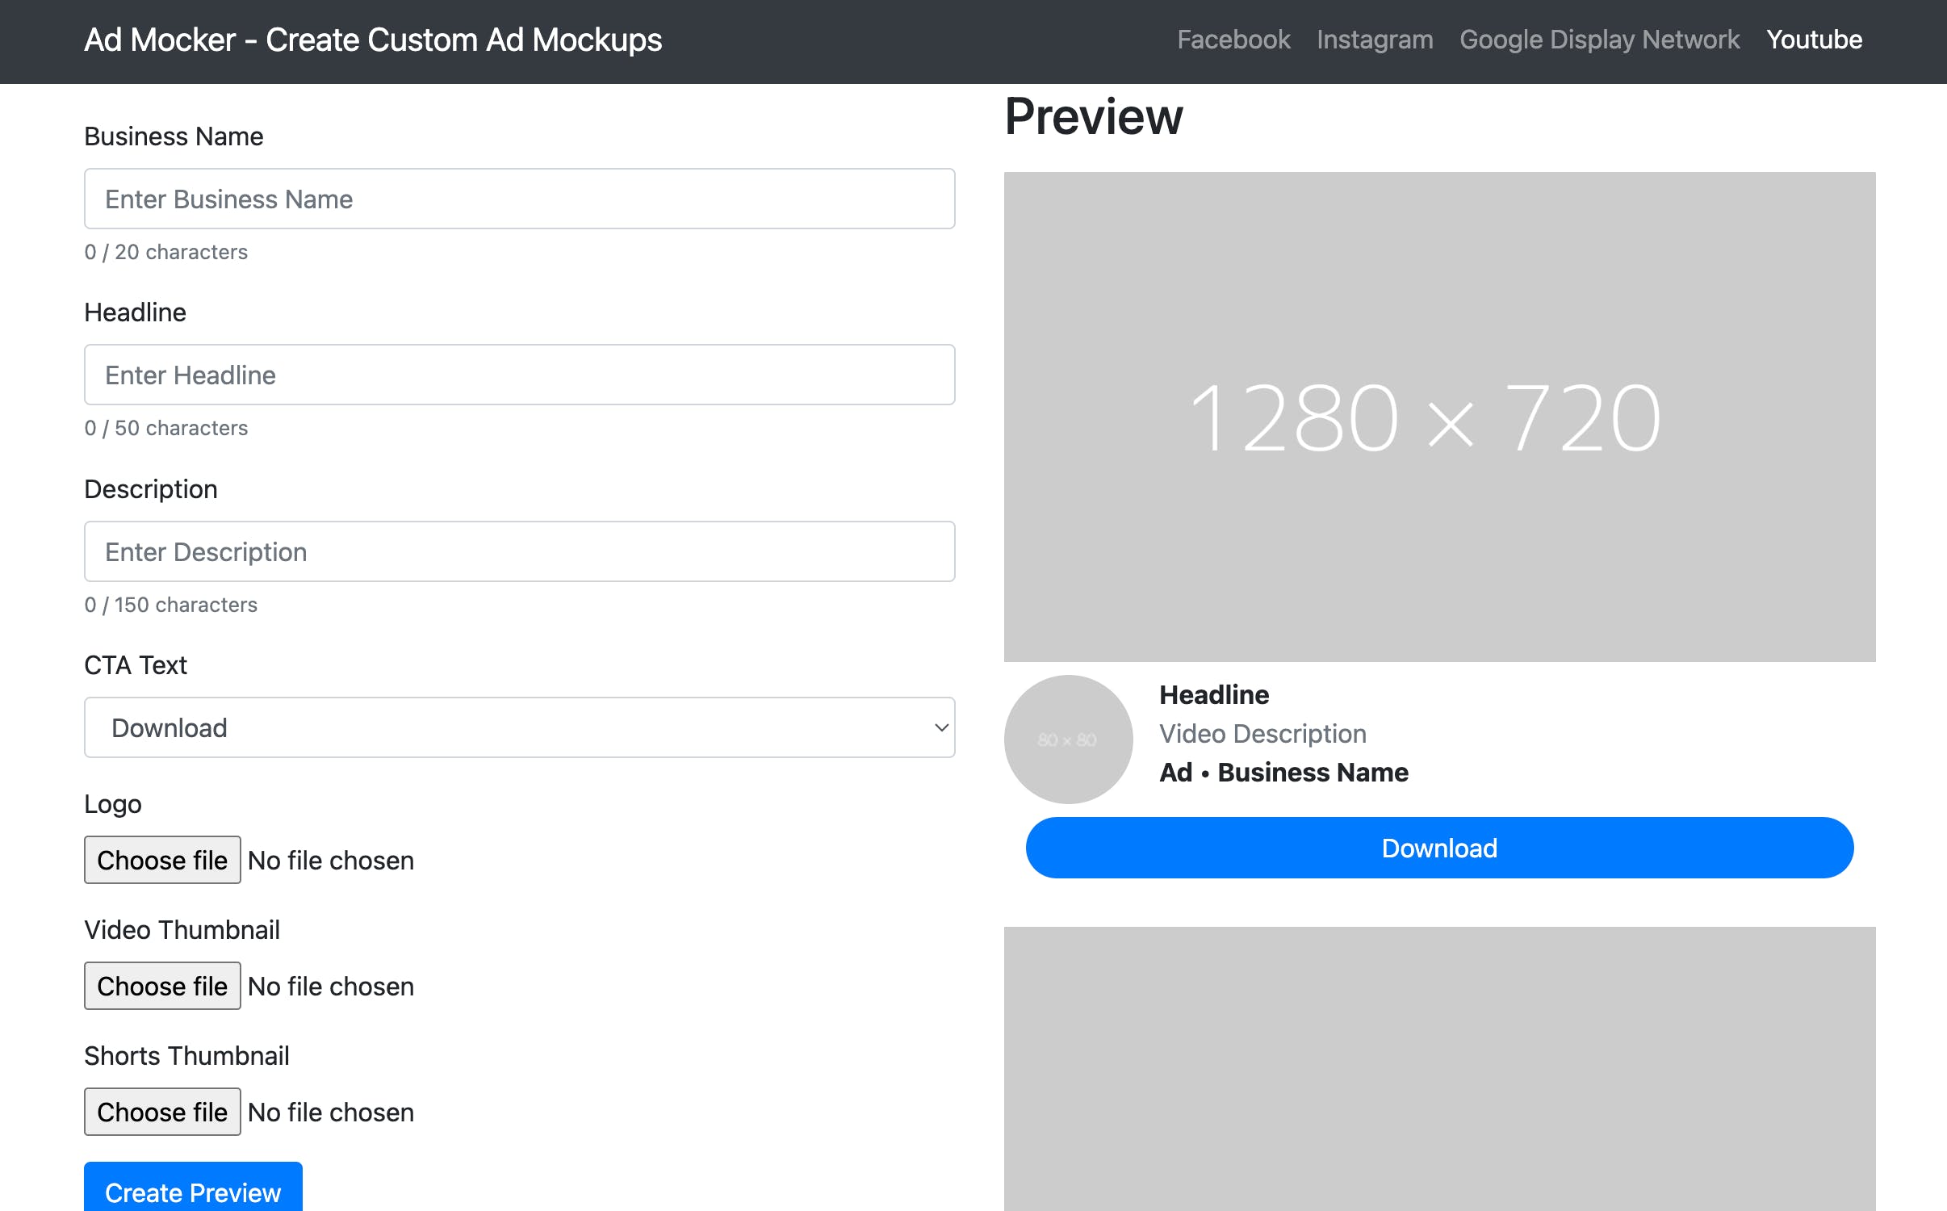Image resolution: width=1947 pixels, height=1211 pixels.
Task: Click the Enter Description text box
Action: coord(519,551)
